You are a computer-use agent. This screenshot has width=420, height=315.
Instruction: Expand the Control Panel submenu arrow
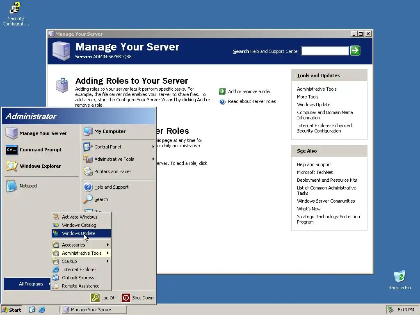coord(153,147)
